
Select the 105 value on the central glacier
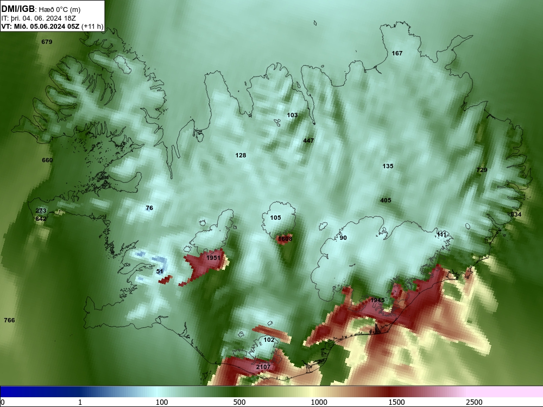pos(275,218)
